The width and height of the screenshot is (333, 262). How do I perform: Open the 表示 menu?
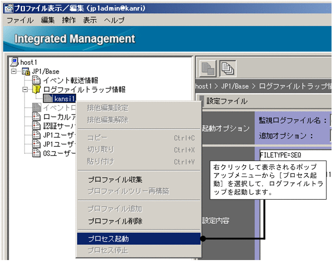tap(90, 20)
